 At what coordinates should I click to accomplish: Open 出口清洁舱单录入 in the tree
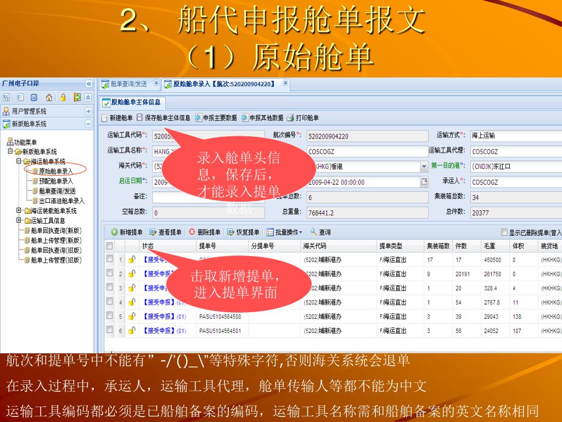[x=61, y=201]
